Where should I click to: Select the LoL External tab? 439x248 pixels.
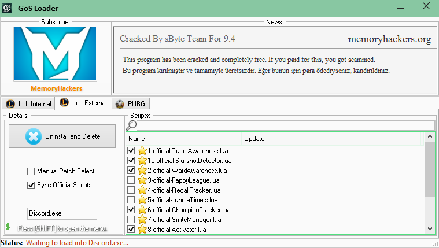(x=83, y=103)
